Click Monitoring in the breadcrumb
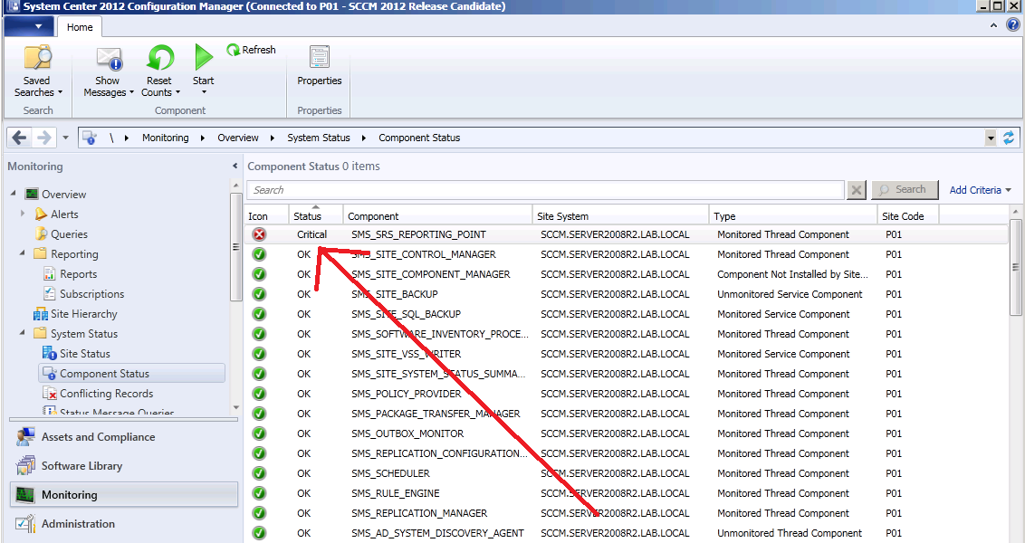This screenshot has width=1025, height=543. tap(166, 138)
